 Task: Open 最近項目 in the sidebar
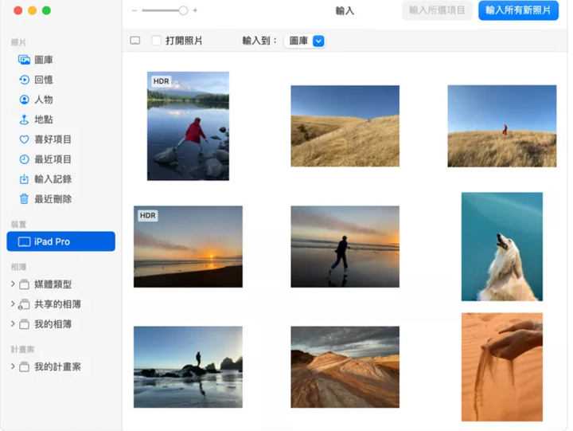[x=53, y=159]
